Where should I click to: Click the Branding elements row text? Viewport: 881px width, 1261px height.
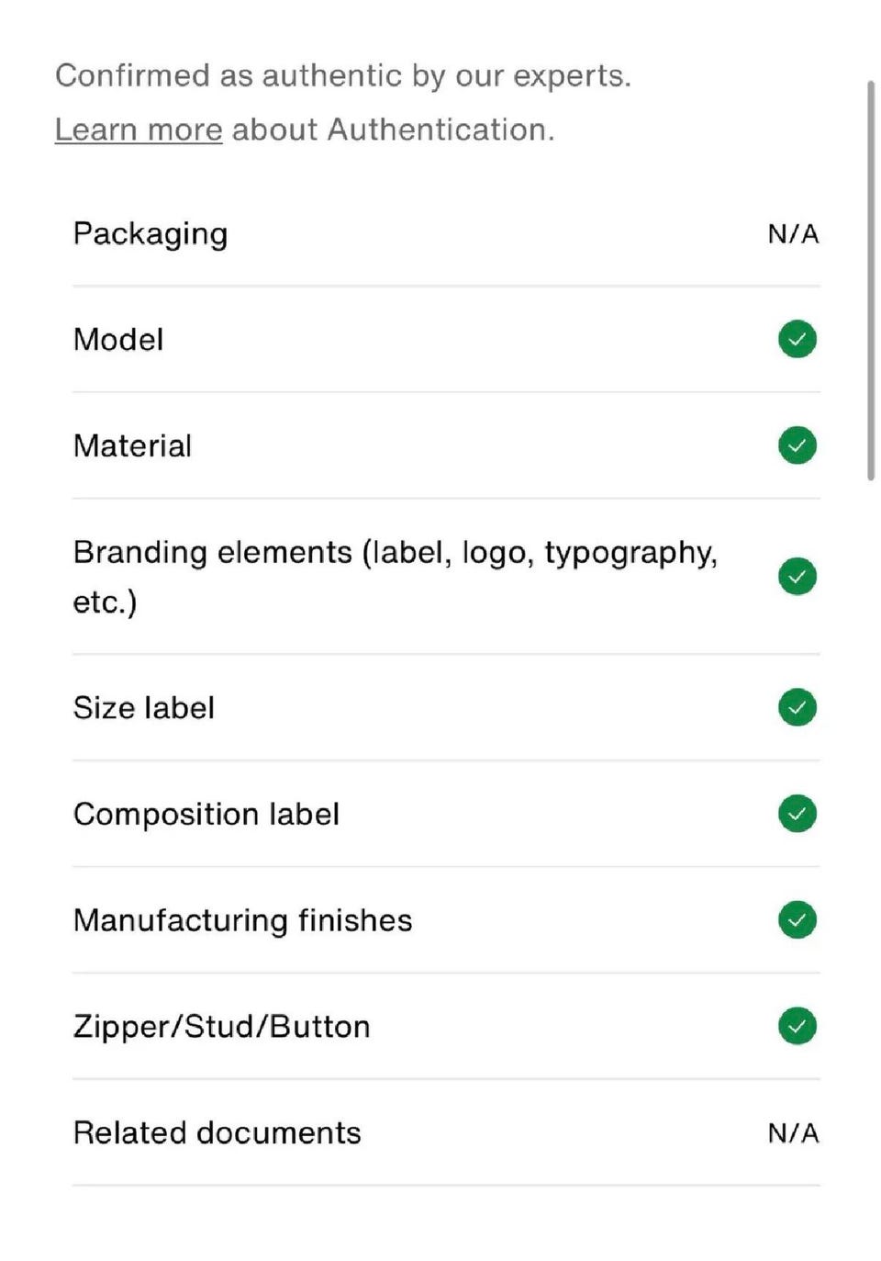coord(395,553)
